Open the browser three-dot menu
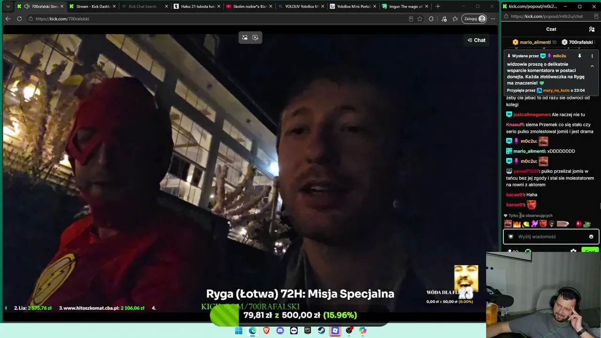 tap(493, 19)
